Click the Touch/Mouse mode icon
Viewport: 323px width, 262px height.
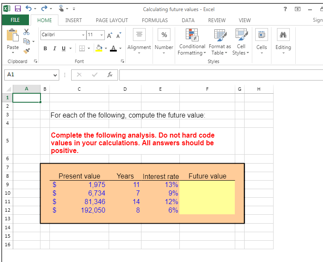pyautogui.click(x=61, y=9)
